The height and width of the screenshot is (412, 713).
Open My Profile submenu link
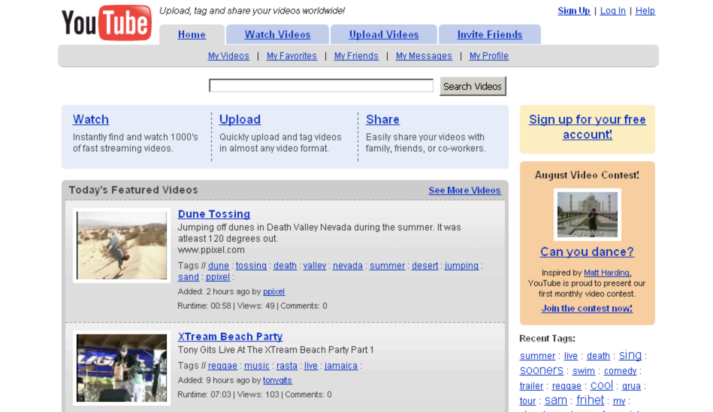tap(489, 56)
